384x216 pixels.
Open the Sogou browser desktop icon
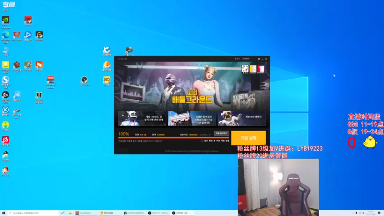5,82
